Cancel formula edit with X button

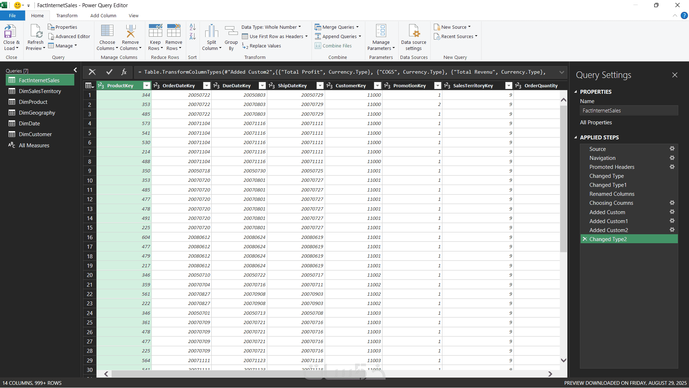[x=92, y=72]
